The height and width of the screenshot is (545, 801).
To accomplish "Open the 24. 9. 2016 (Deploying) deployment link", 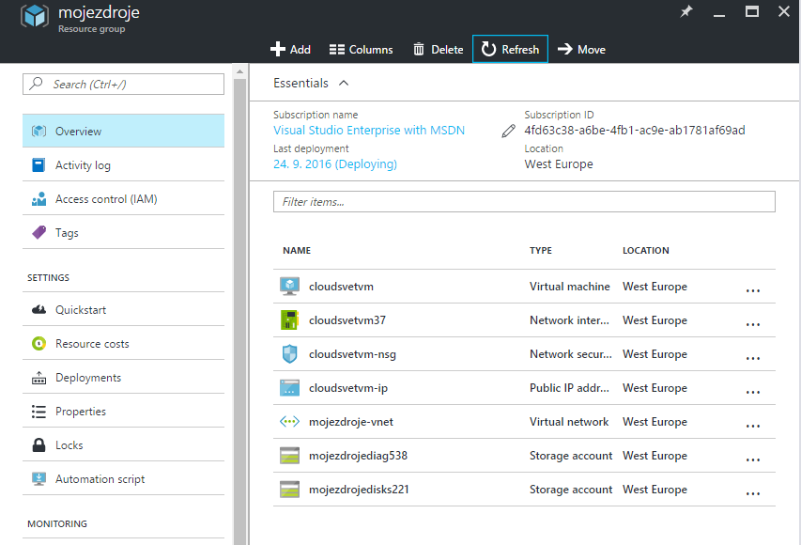I will click(335, 164).
